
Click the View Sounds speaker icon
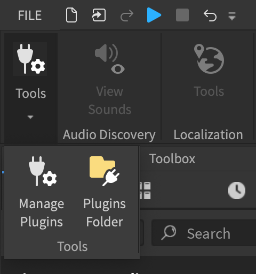point(110,59)
